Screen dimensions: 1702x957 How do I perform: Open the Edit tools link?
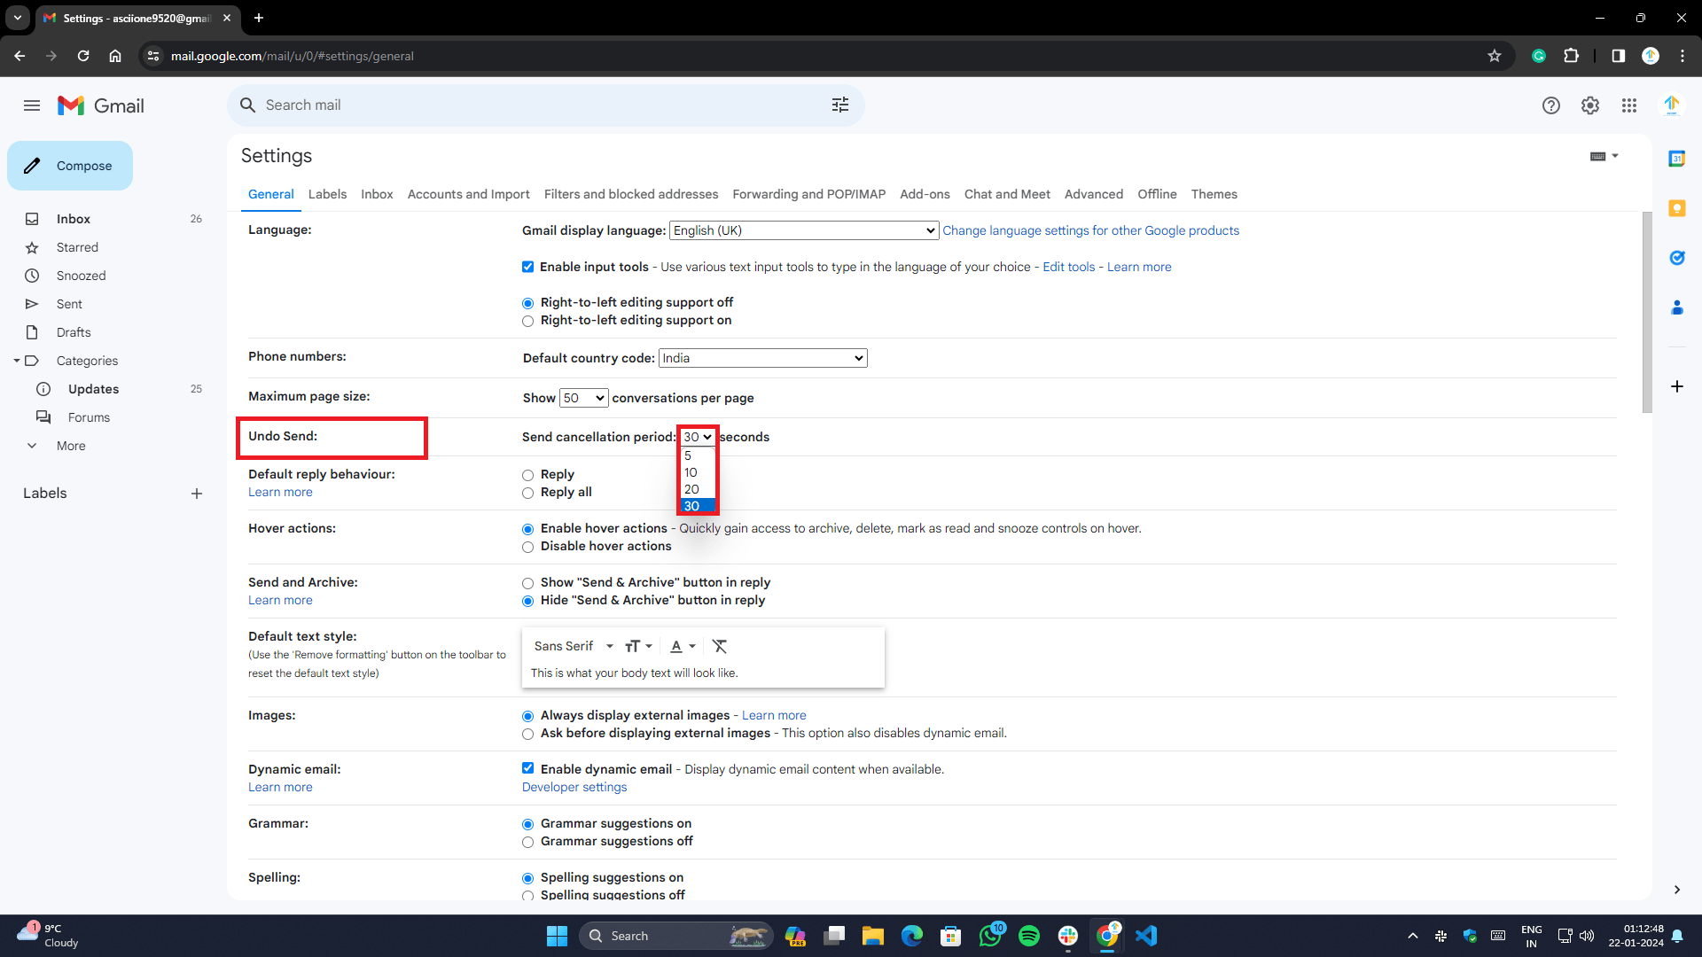[x=1068, y=267]
